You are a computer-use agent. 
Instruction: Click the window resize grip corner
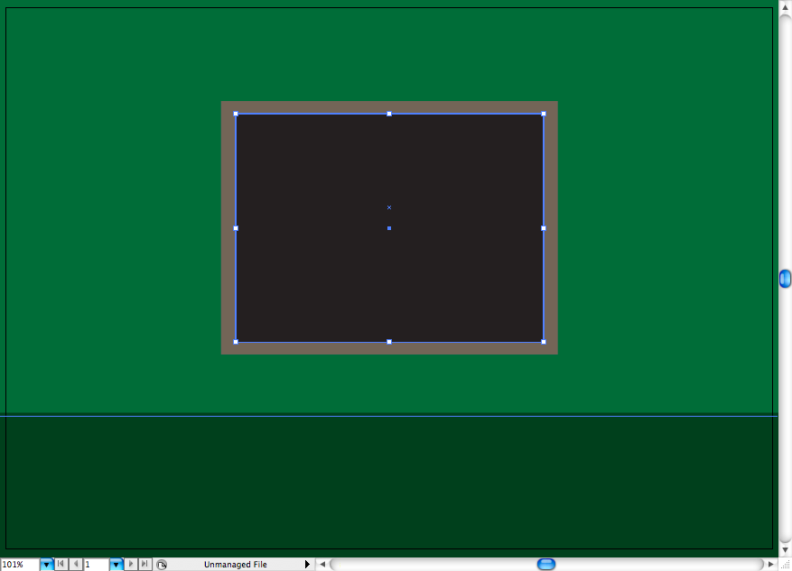tap(785, 565)
